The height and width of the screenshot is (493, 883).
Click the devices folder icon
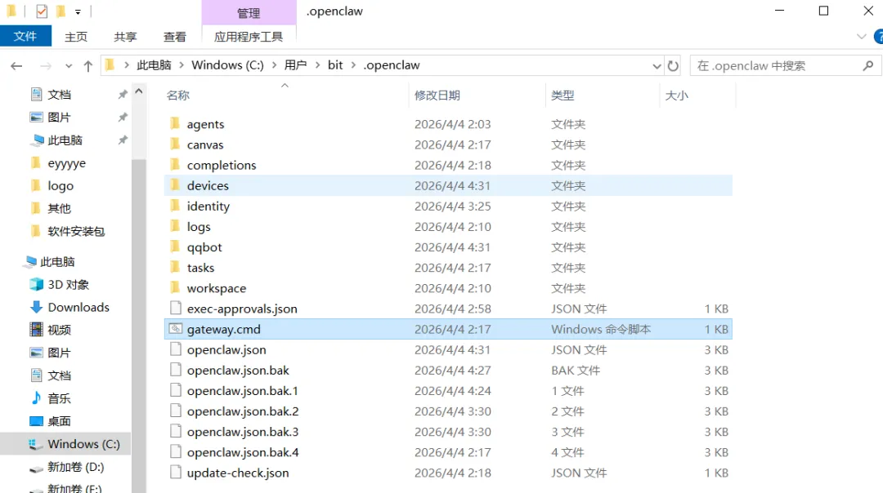pyautogui.click(x=175, y=185)
